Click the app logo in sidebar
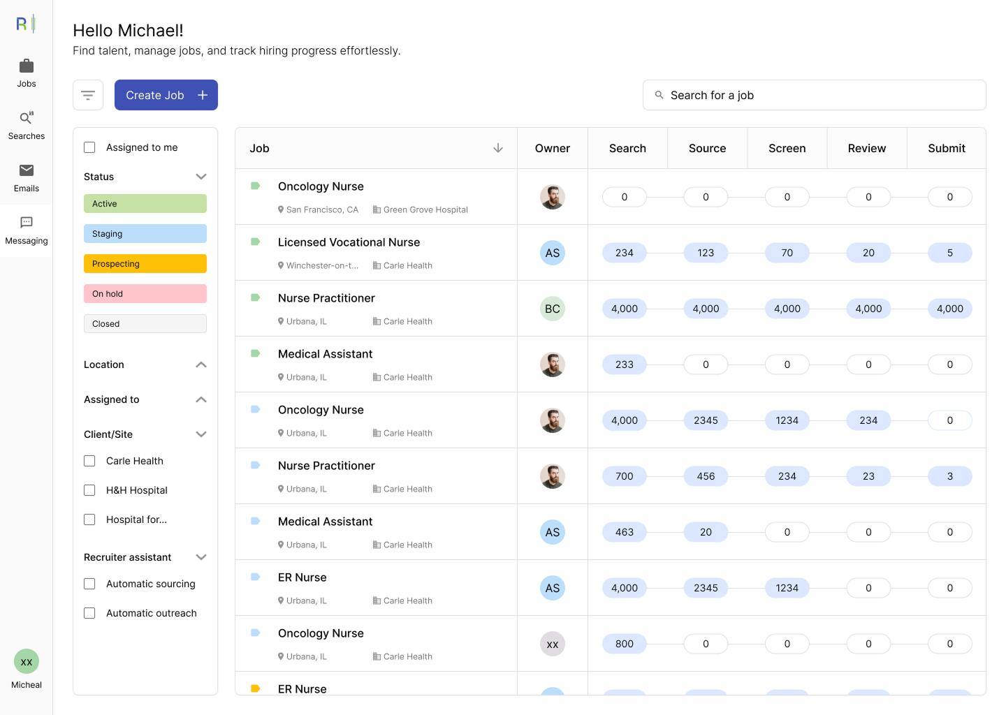Viewport: 1006px width, 715px height. 25,24
